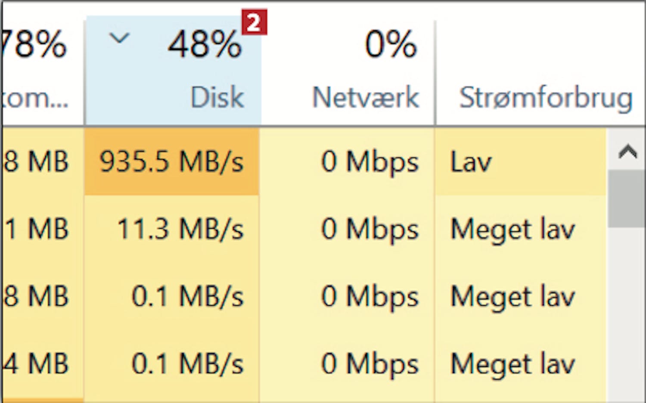
Task: Sort by the Disk column header
Action: pyautogui.click(x=217, y=97)
